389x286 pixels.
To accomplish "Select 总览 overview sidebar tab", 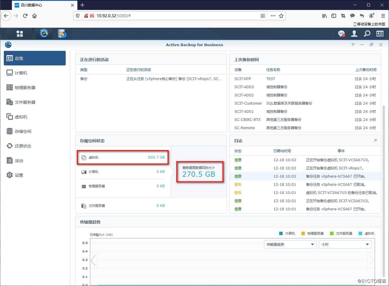I will pyautogui.click(x=35, y=58).
